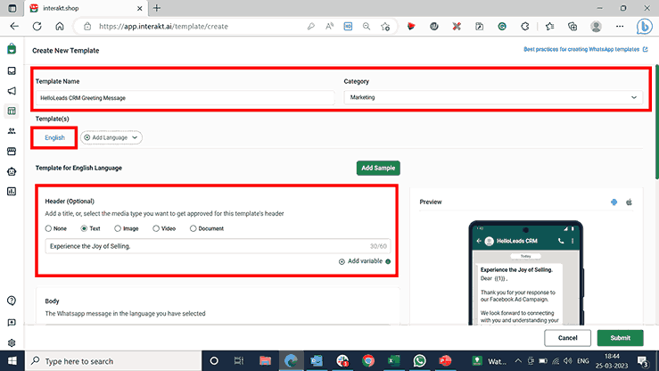
Task: Click the header text input field
Action: (x=218, y=246)
